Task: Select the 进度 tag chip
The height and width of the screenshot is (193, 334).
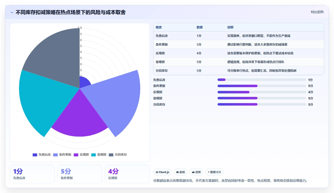Action: [196, 172]
